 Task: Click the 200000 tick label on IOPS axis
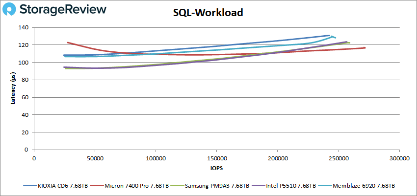click(278, 158)
